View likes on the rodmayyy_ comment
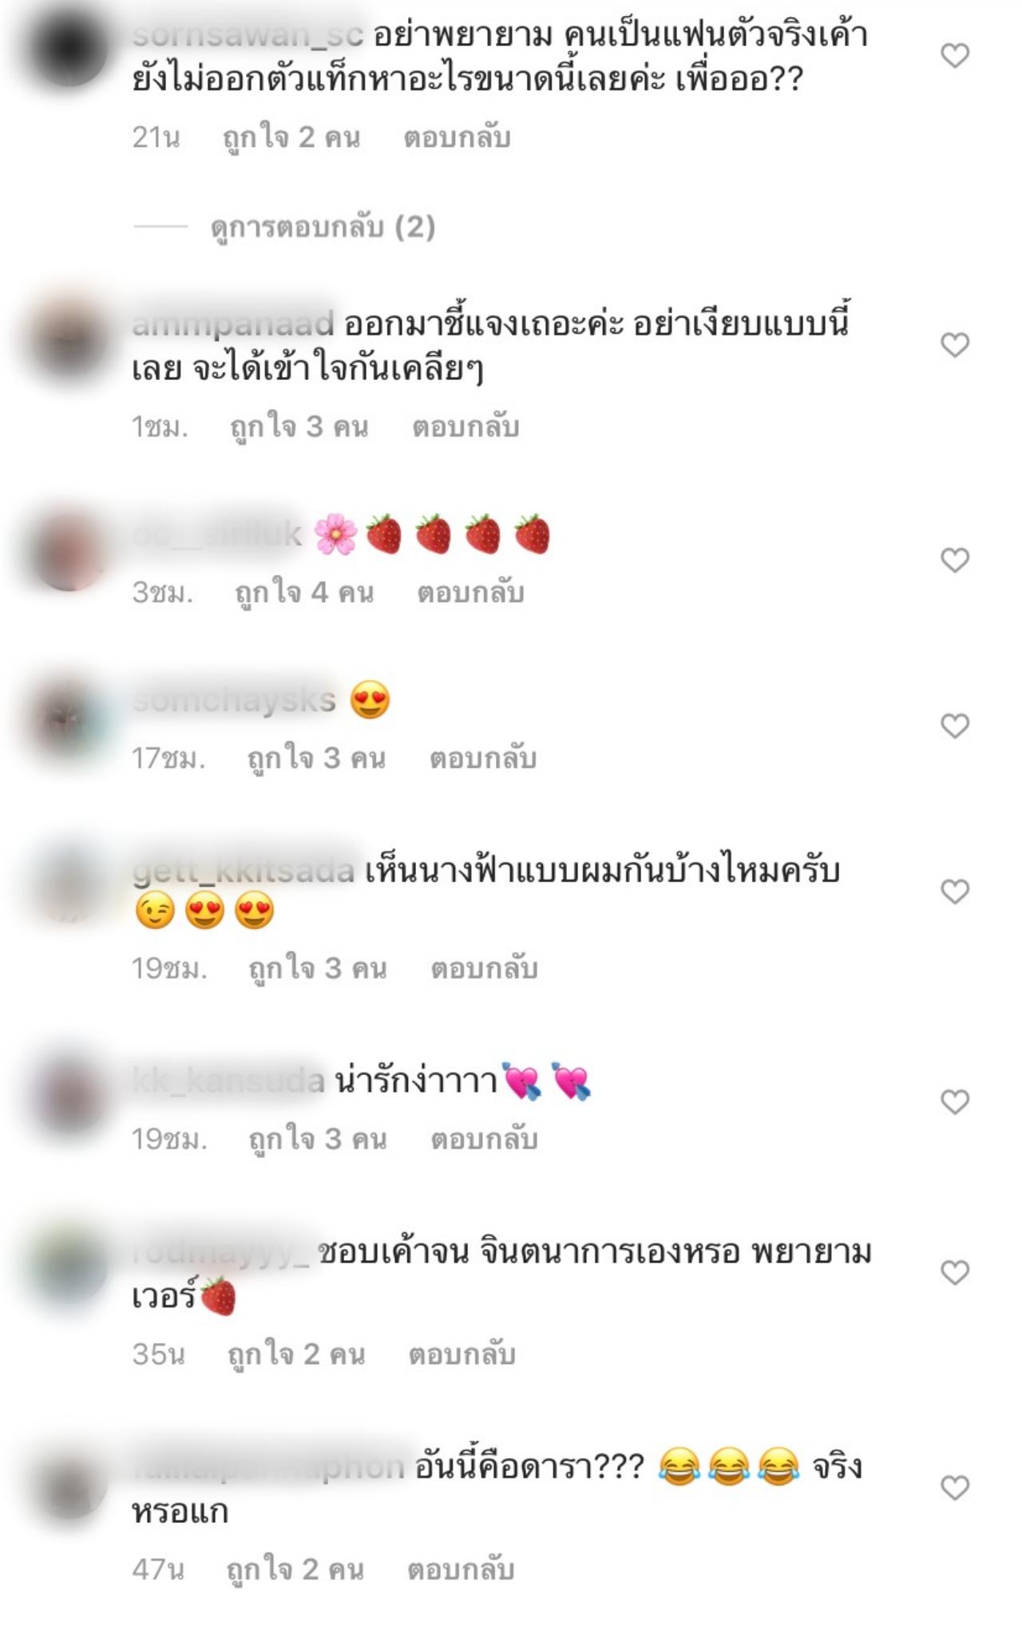The width and height of the screenshot is (1022, 1629). click(x=296, y=1354)
